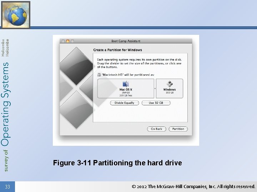Click the slide number 33
This screenshot has height=192, width=257.
(7, 187)
